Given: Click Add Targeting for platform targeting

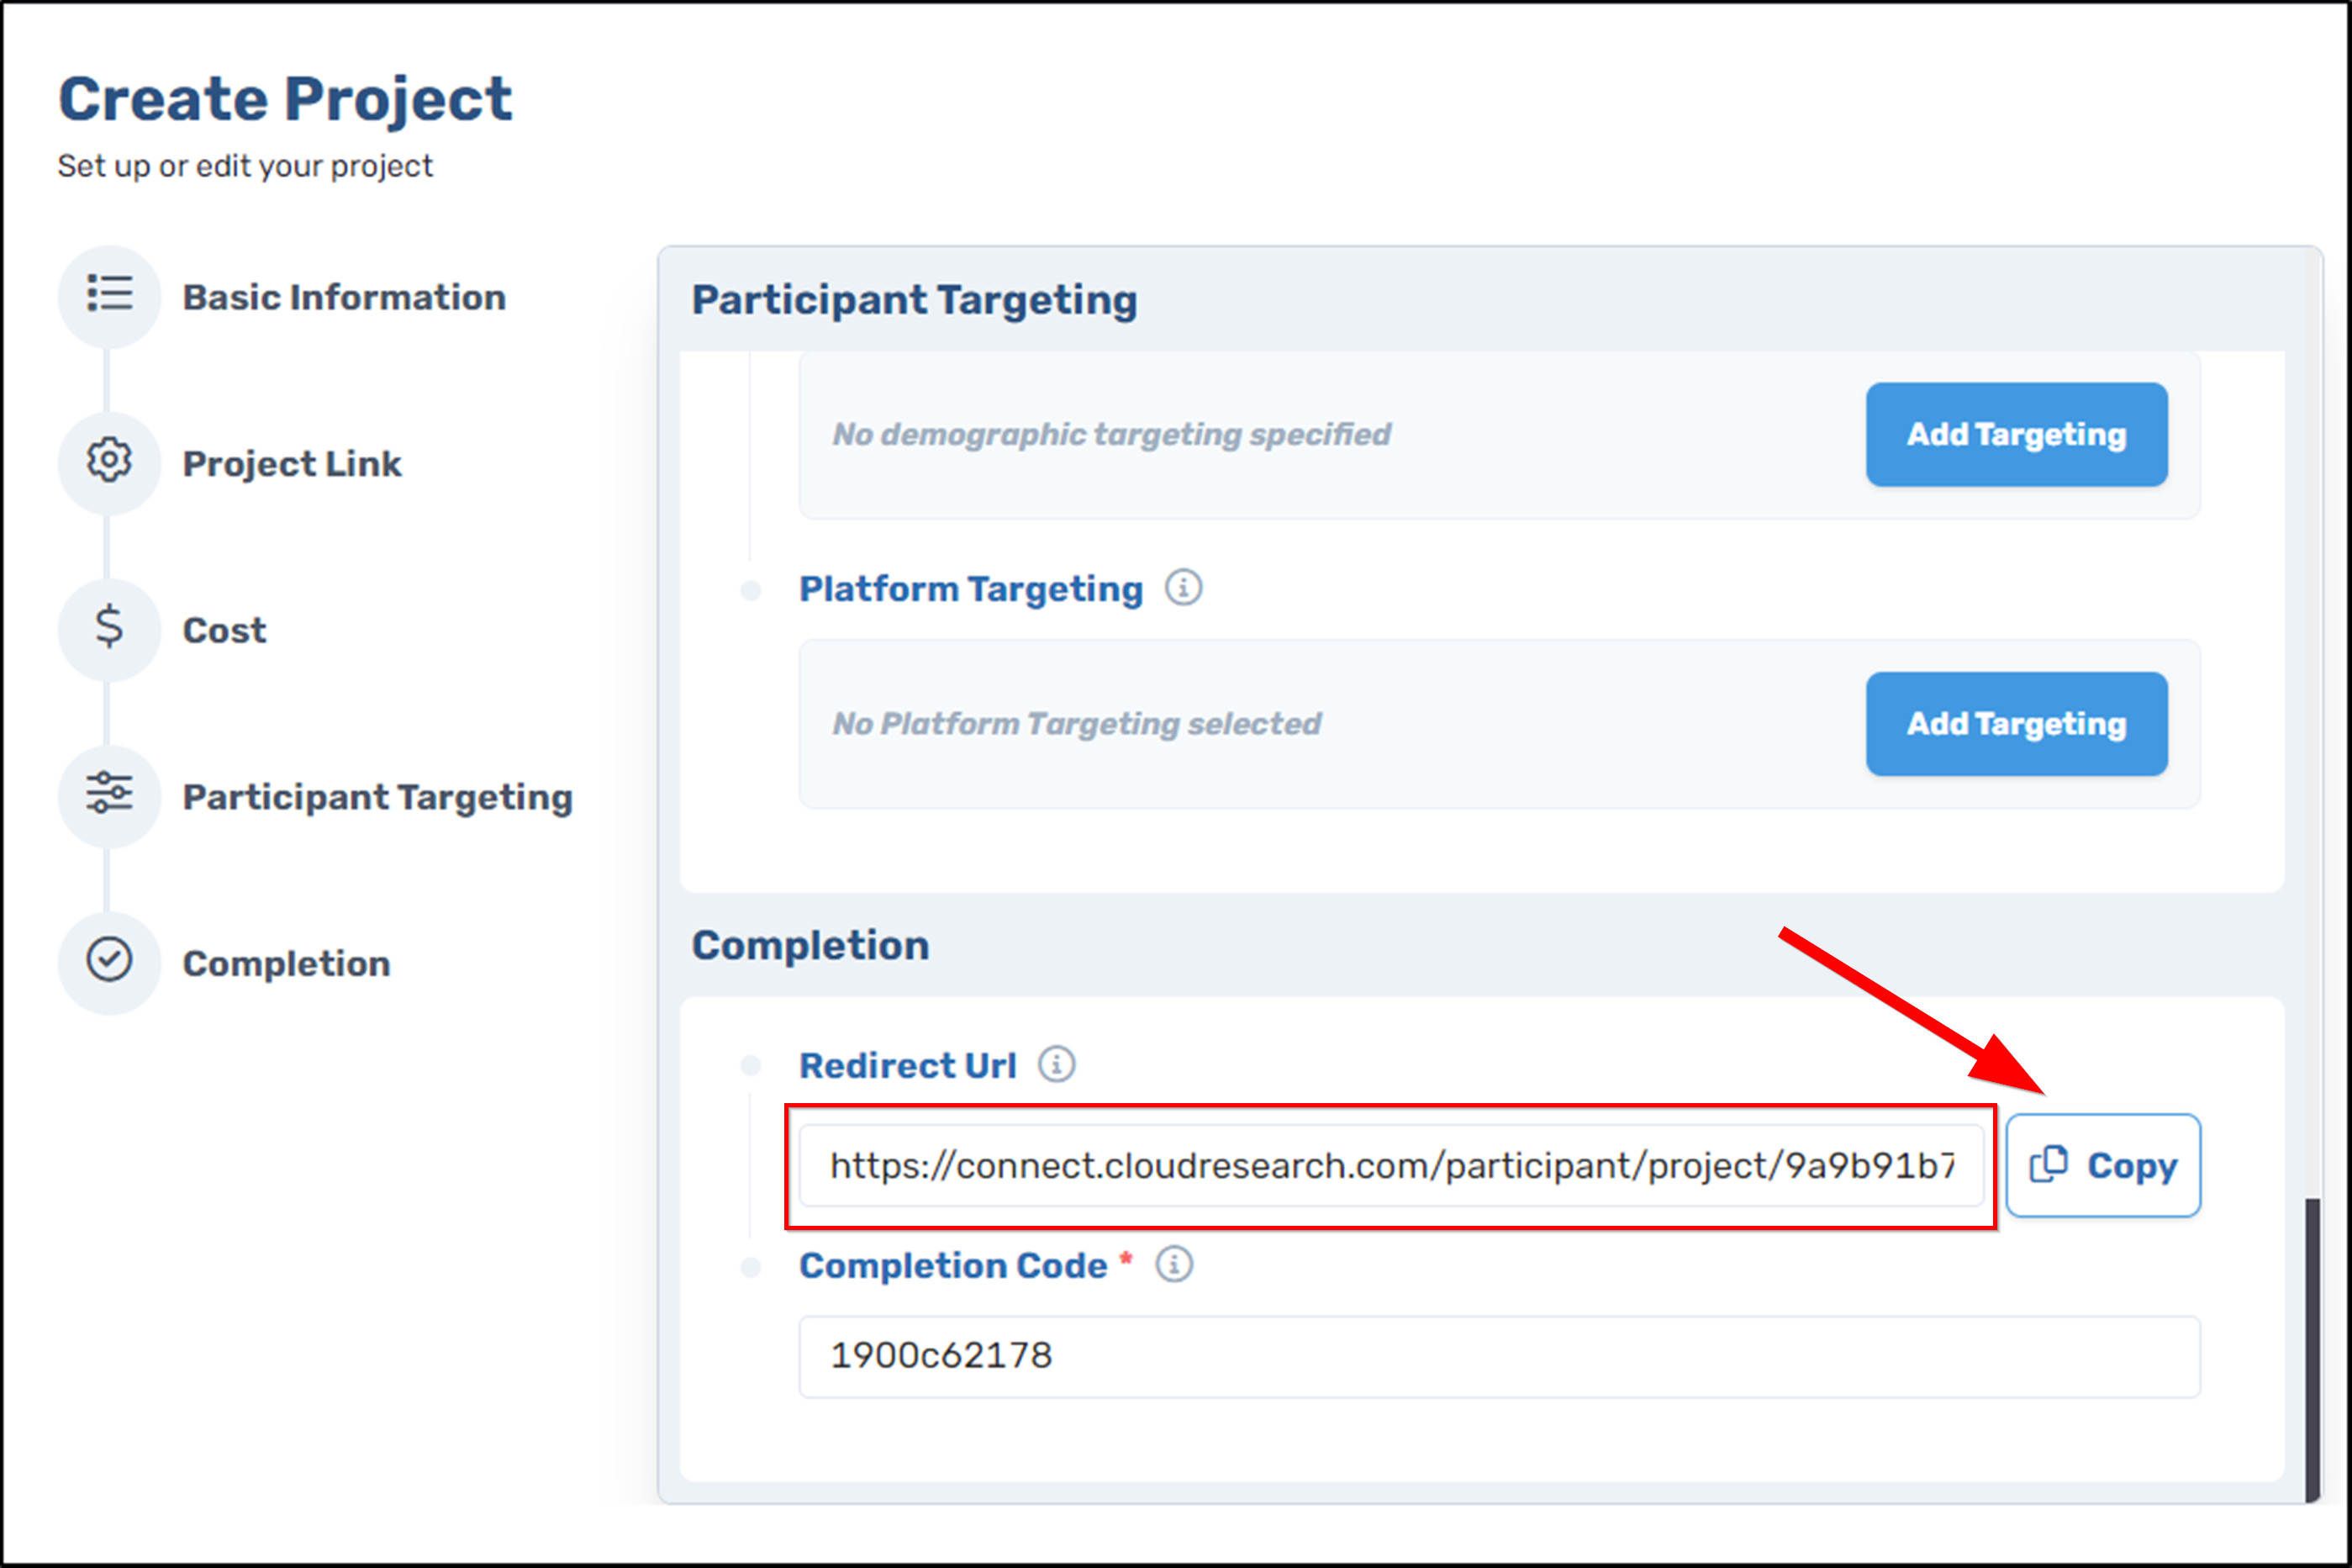Looking at the screenshot, I should 2016,724.
